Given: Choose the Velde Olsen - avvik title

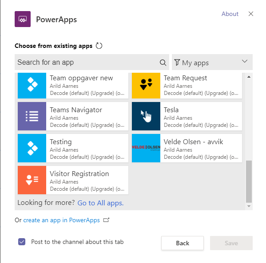Looking at the screenshot, I should pos(193,142).
